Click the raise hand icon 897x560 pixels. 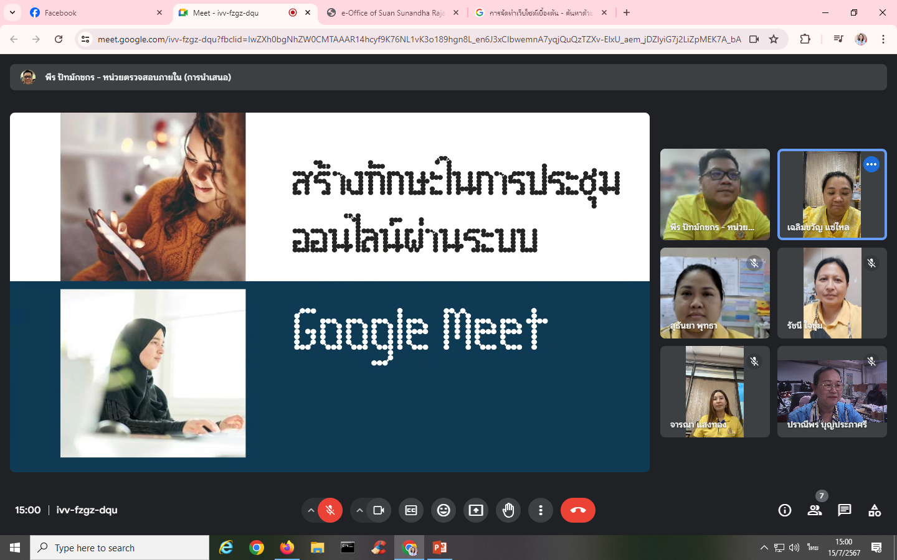508,510
